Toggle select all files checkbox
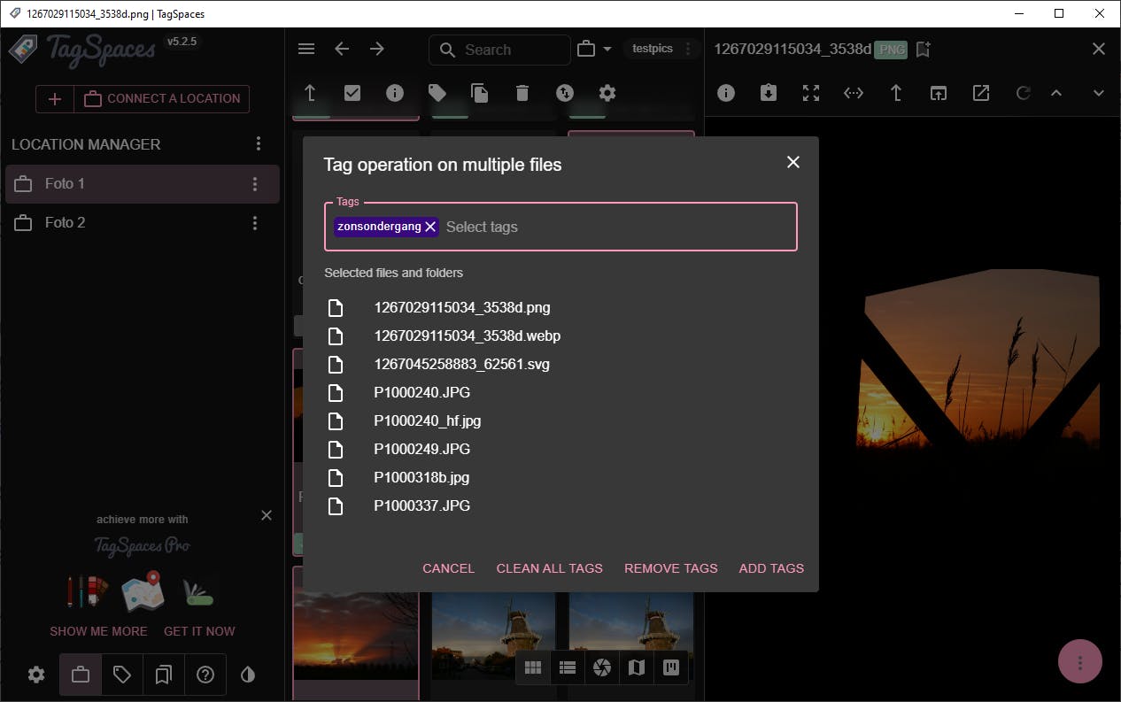Screen dimensions: 1121x702 (352, 93)
